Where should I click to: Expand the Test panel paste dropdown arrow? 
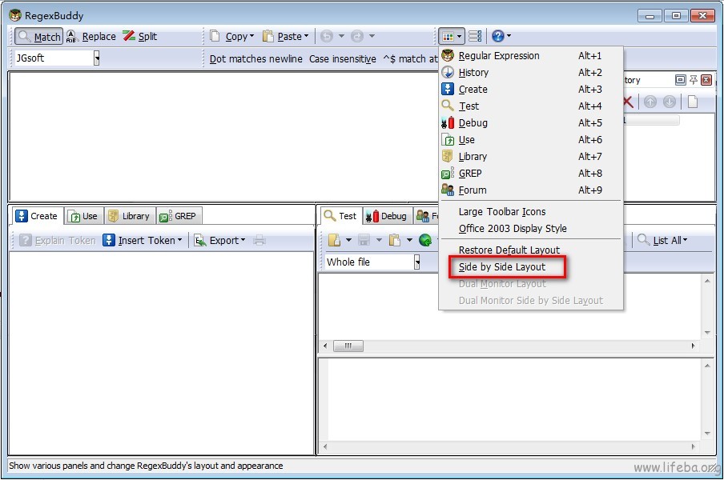[x=409, y=240]
